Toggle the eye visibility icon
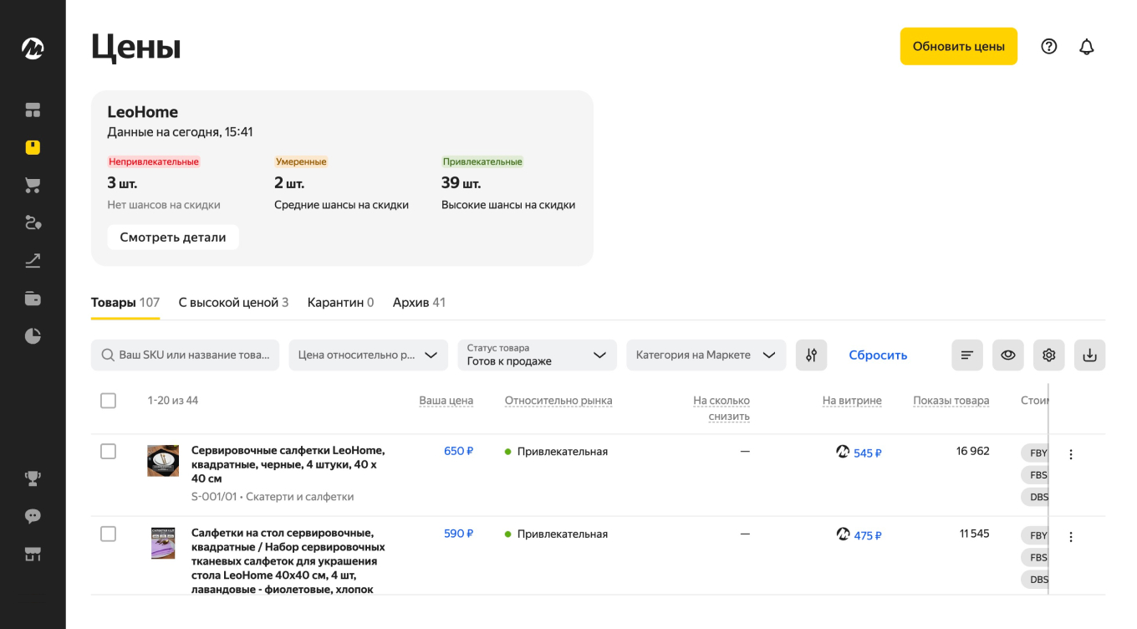The width and height of the screenshot is (1137, 629). coord(1007,355)
